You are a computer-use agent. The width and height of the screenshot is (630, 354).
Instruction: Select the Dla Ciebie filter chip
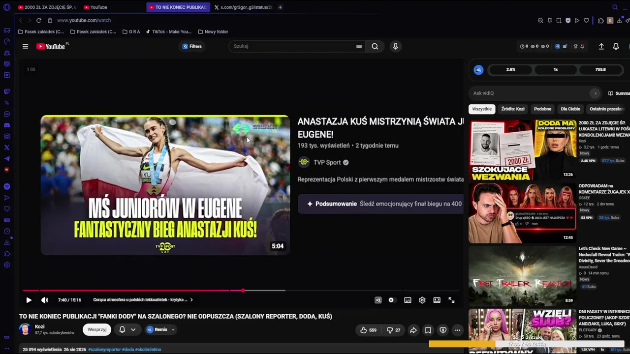click(570, 109)
